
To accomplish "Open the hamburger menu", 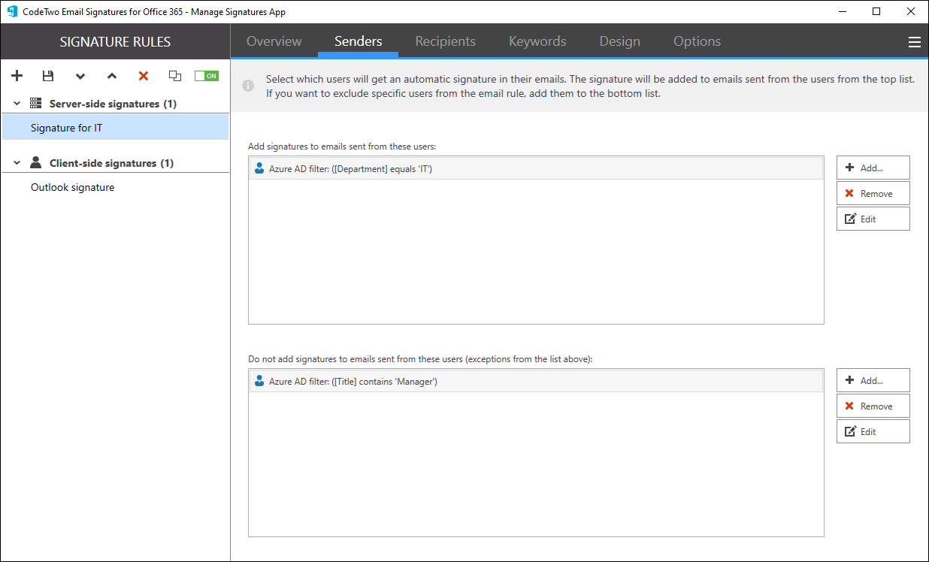I will pyautogui.click(x=915, y=42).
